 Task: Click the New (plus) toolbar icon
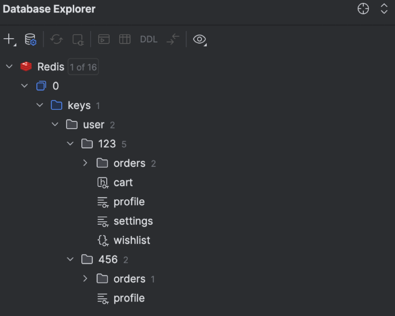pos(9,39)
